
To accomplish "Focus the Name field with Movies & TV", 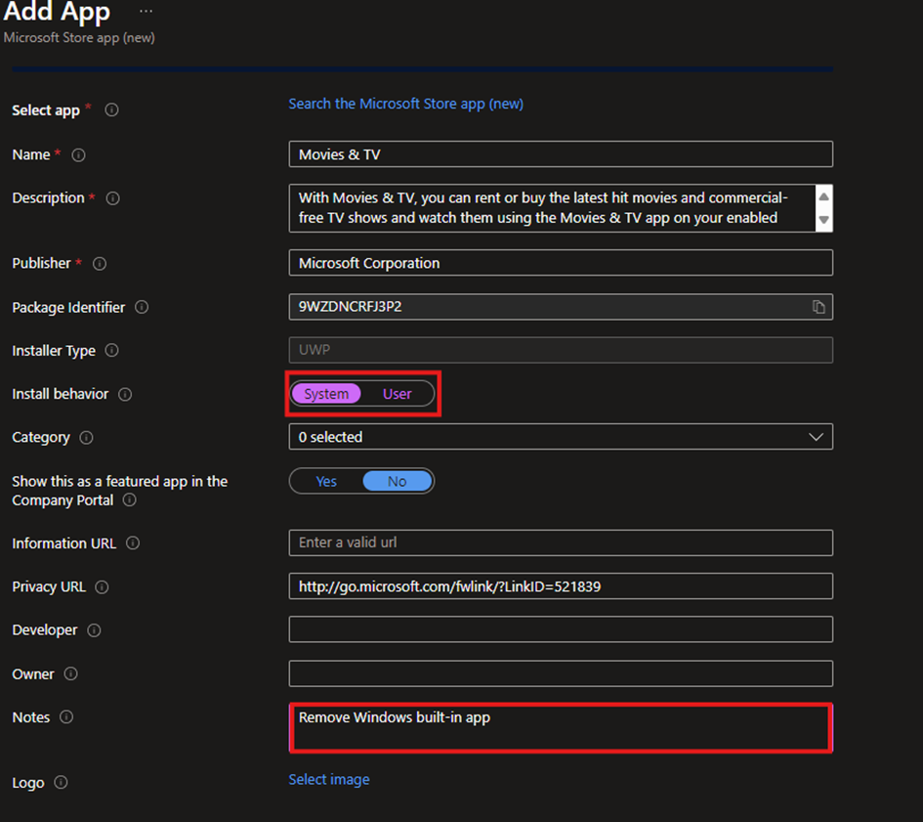I will pos(561,154).
